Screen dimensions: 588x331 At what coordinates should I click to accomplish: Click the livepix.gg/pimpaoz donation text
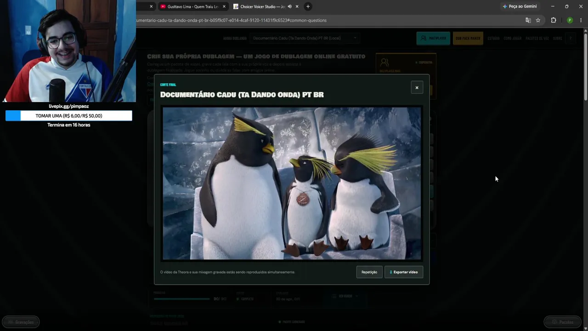pyautogui.click(x=69, y=106)
